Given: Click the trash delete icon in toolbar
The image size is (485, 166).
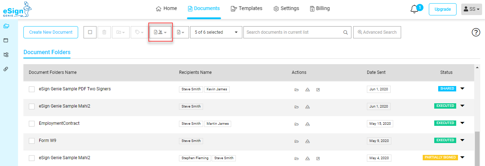Looking at the screenshot, I should (104, 32).
